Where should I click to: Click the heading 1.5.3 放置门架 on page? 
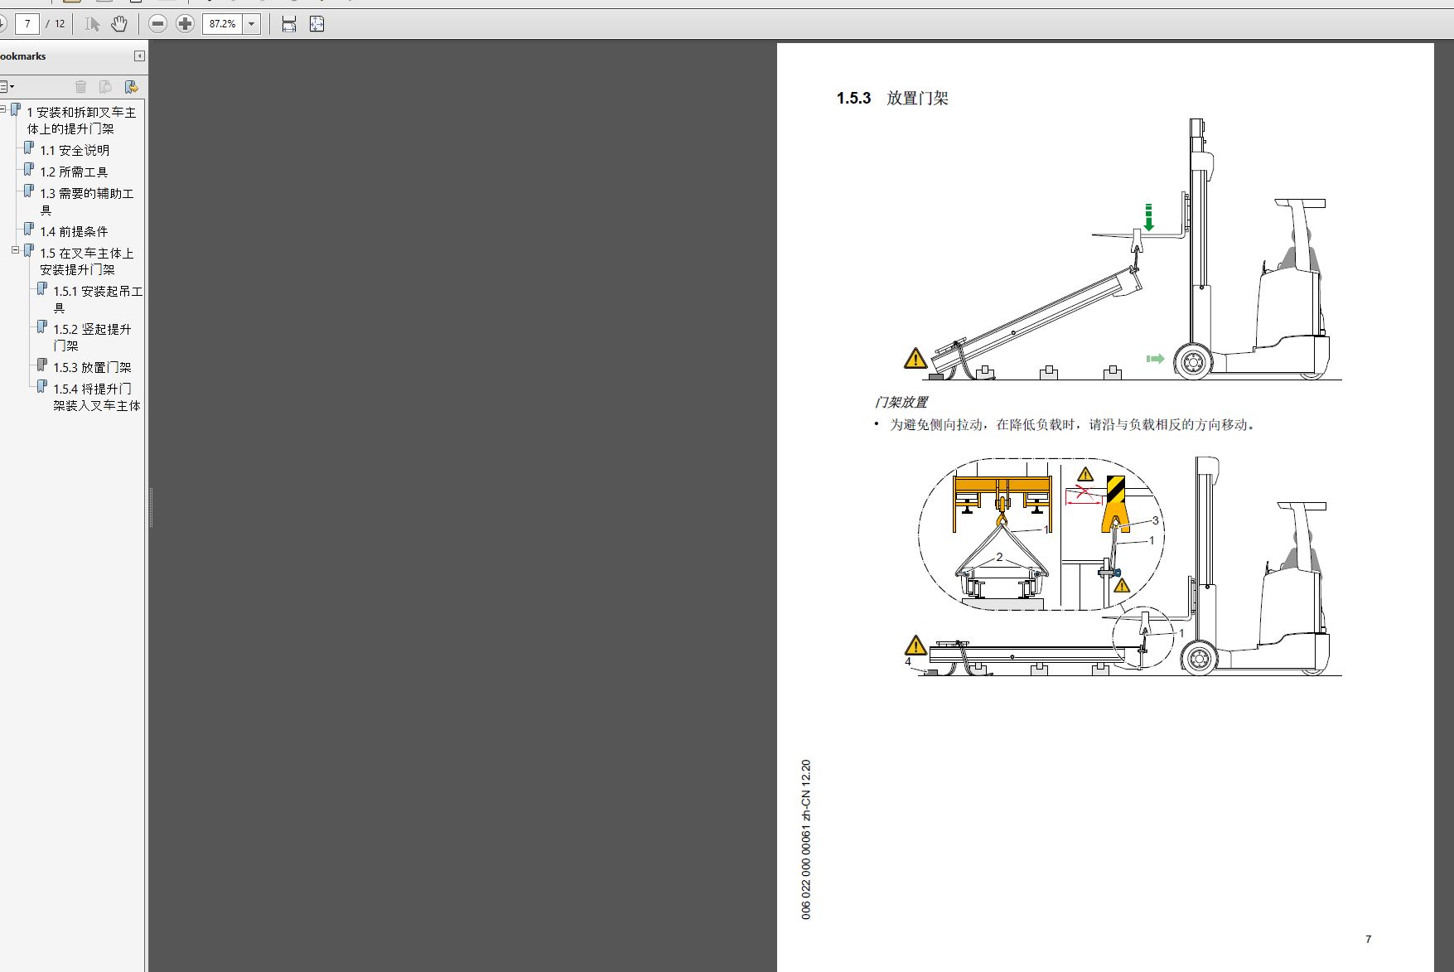[892, 98]
